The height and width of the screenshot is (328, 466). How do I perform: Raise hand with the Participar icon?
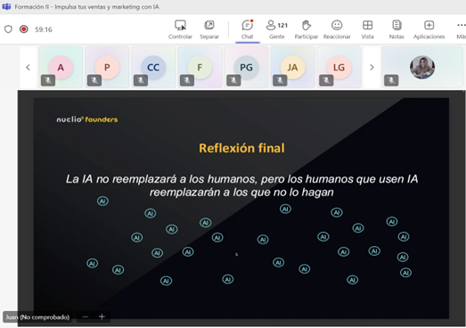307,29
